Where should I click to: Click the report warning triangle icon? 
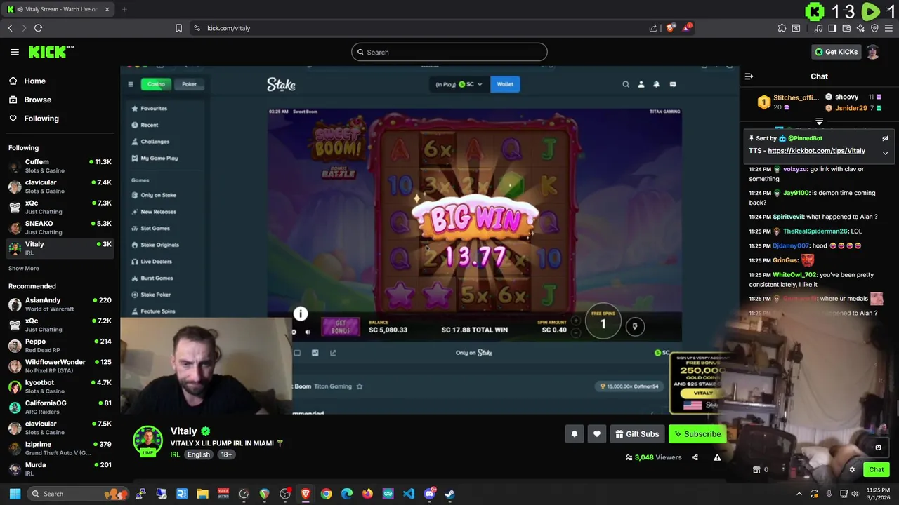pos(717,457)
